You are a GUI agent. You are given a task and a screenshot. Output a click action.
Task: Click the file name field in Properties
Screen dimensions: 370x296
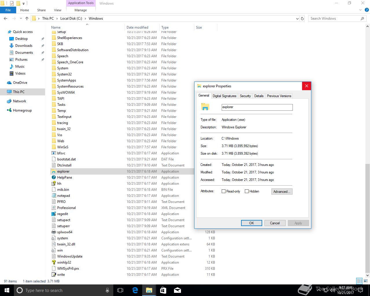click(x=257, y=107)
